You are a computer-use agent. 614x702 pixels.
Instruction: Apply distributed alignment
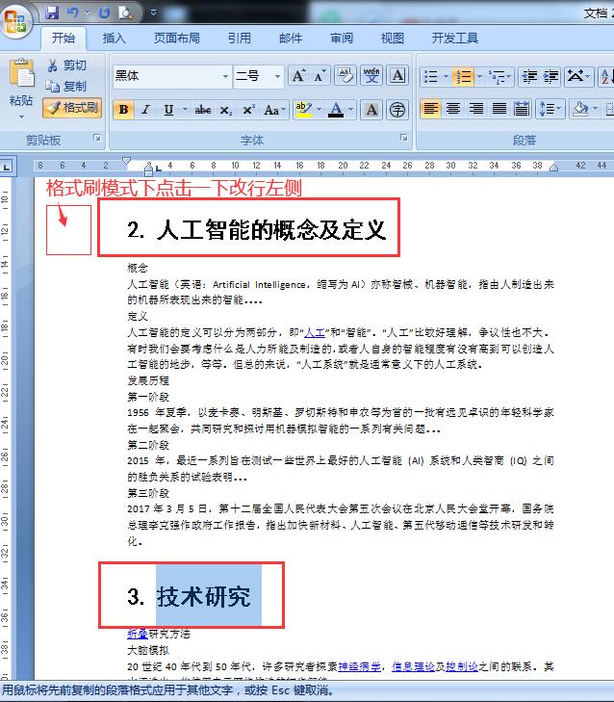[522, 109]
